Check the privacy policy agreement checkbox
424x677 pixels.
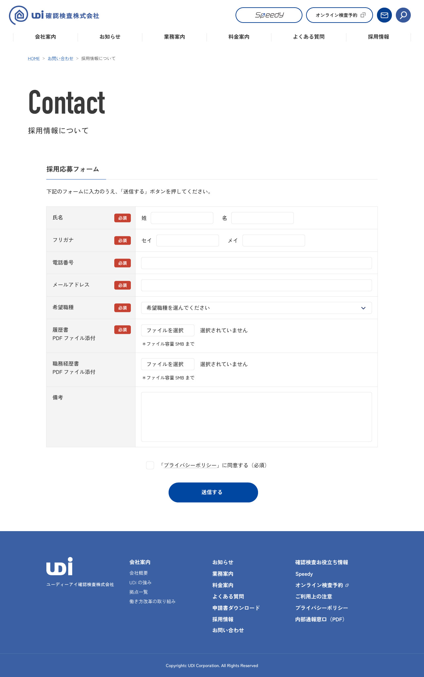(x=150, y=465)
